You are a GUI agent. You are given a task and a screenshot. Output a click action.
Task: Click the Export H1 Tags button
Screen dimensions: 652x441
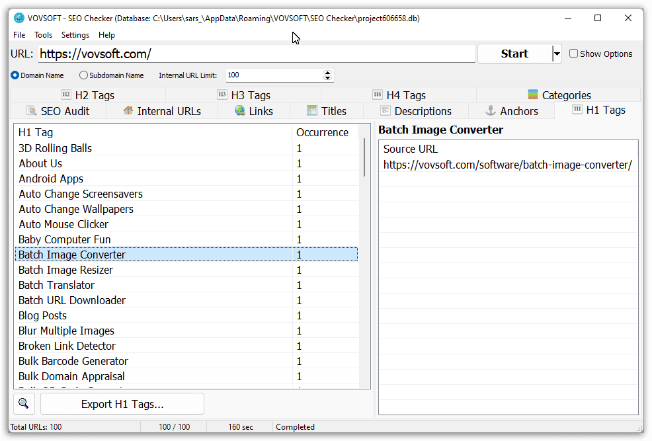pyautogui.click(x=122, y=403)
